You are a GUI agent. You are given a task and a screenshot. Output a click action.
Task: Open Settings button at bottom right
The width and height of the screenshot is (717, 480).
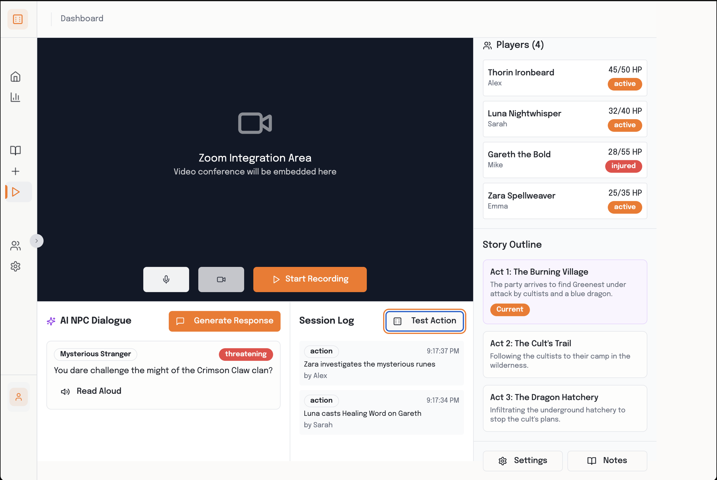(x=522, y=461)
